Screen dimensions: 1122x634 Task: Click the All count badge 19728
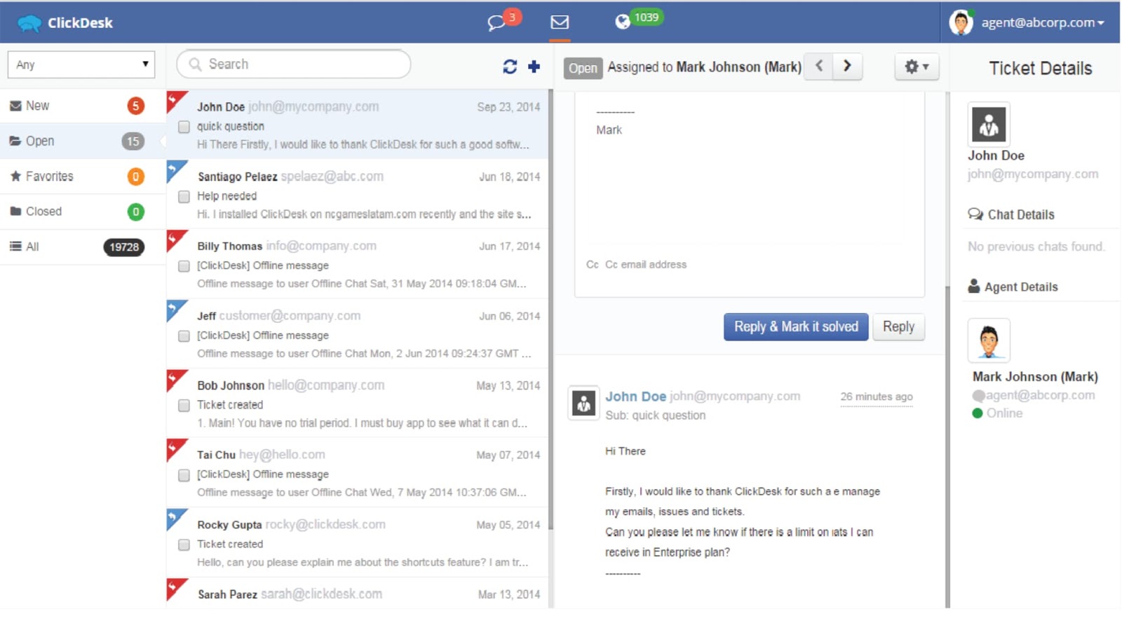(x=124, y=247)
